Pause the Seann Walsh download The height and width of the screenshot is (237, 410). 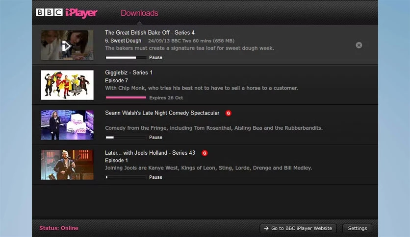pos(155,137)
